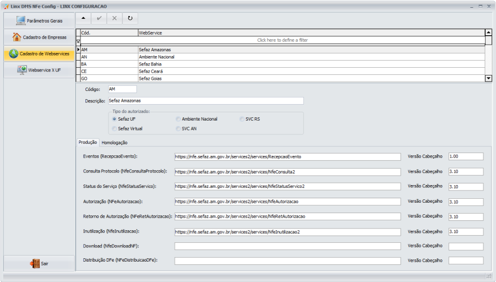Click the globe icon for Cadastro de Webservices
The image size is (496, 282).
[x=14, y=53]
